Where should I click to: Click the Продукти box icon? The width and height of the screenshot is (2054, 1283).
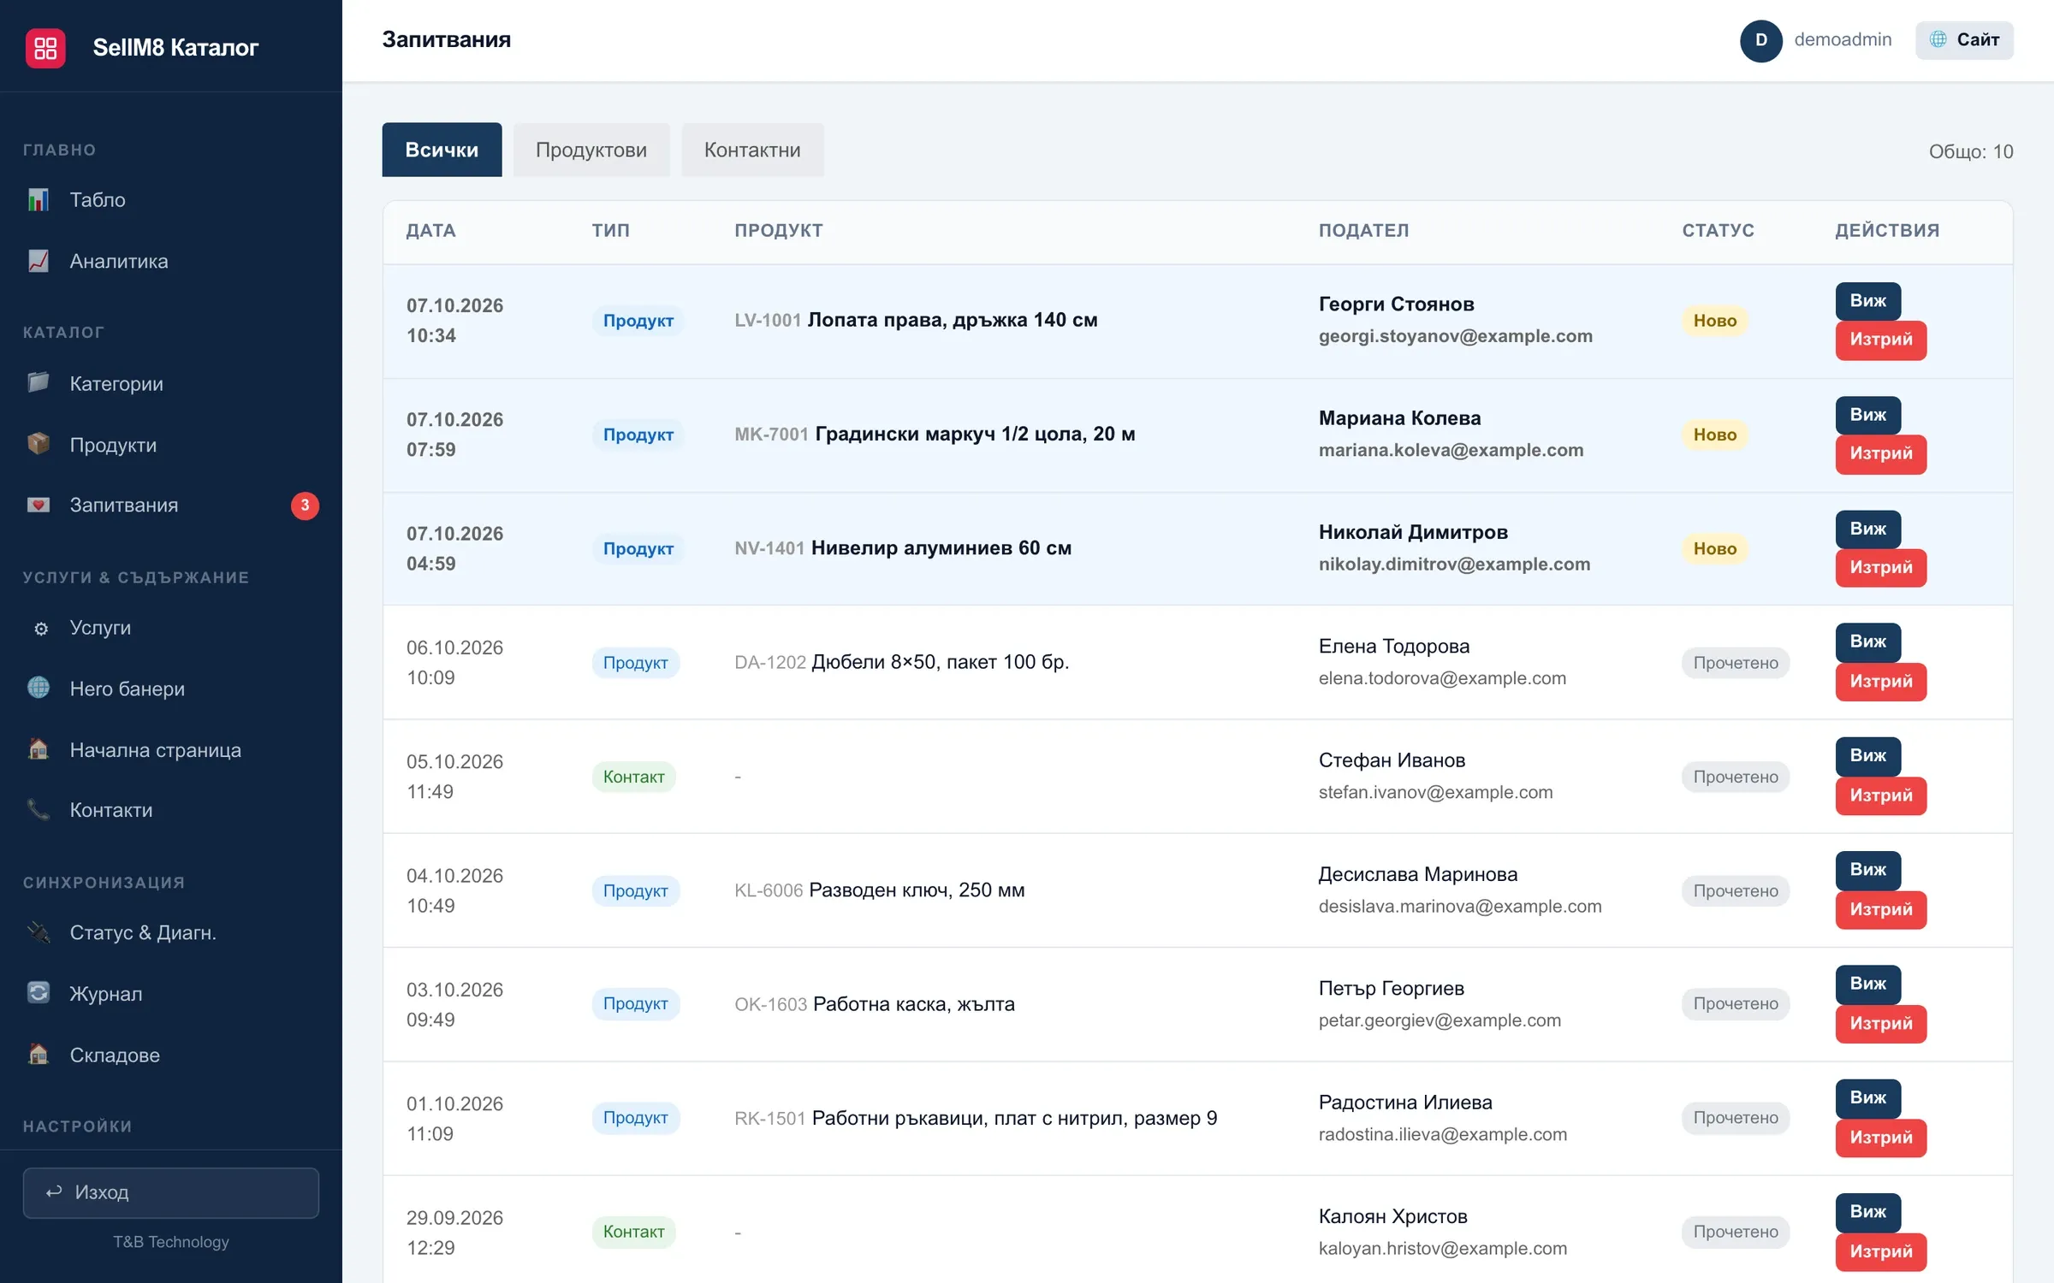pos(39,444)
